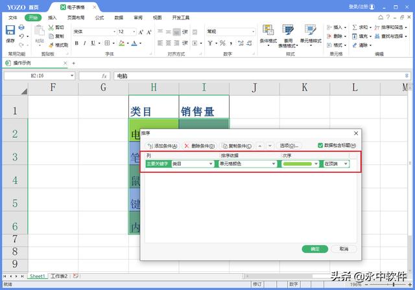Click 取消 to cancel the sort dialog
This screenshot has height=290, width=415.
pos(343,249)
